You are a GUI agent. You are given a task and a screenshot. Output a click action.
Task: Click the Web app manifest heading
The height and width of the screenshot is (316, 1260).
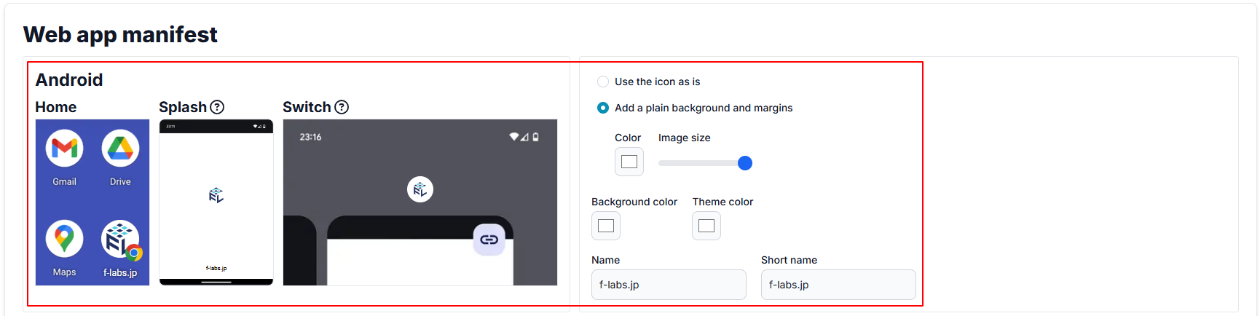(x=120, y=34)
